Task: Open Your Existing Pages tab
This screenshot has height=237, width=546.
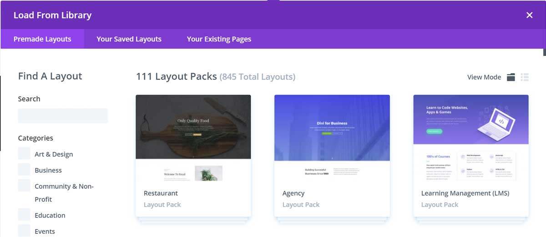Action: pyautogui.click(x=219, y=39)
